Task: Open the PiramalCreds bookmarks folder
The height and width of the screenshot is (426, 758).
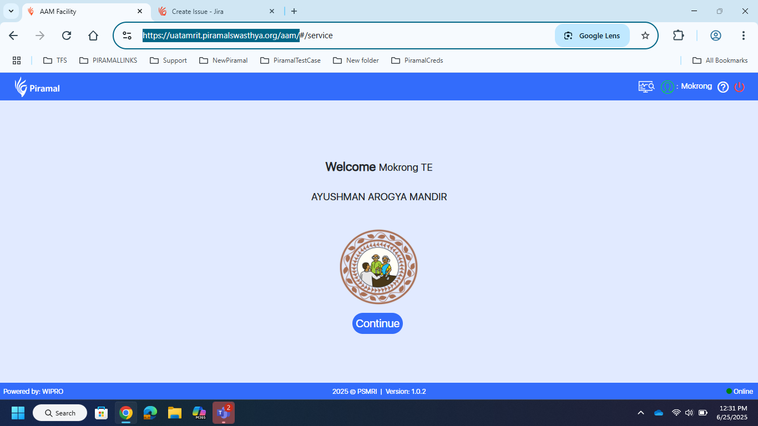Action: click(x=417, y=60)
